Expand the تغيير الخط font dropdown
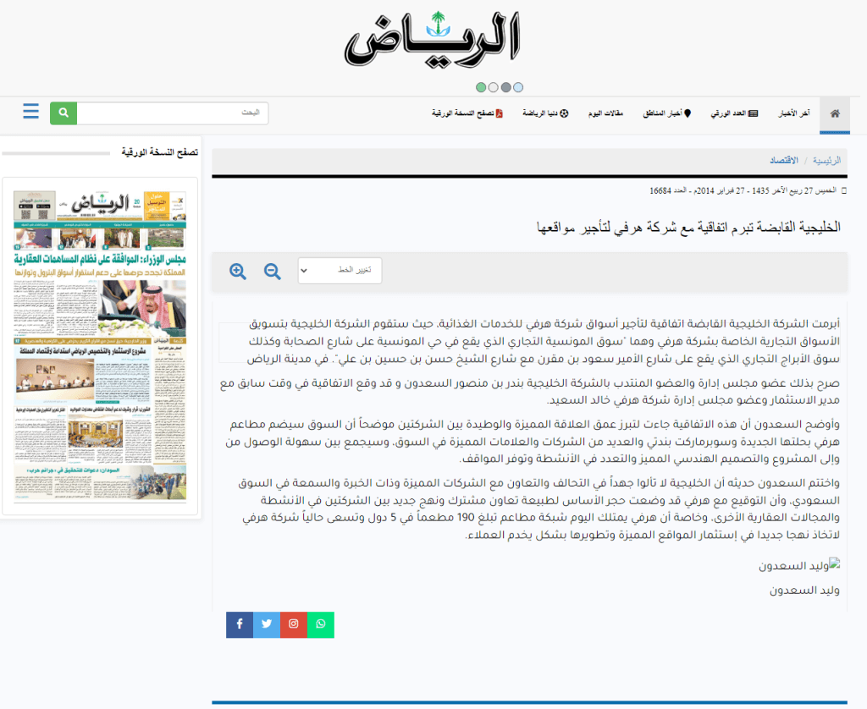This screenshot has height=709, width=867. tap(340, 270)
